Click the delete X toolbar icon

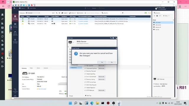click(x=59, y=13)
